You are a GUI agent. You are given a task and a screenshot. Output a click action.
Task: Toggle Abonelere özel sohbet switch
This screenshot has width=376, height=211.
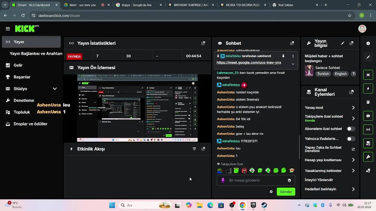pyautogui.click(x=351, y=129)
